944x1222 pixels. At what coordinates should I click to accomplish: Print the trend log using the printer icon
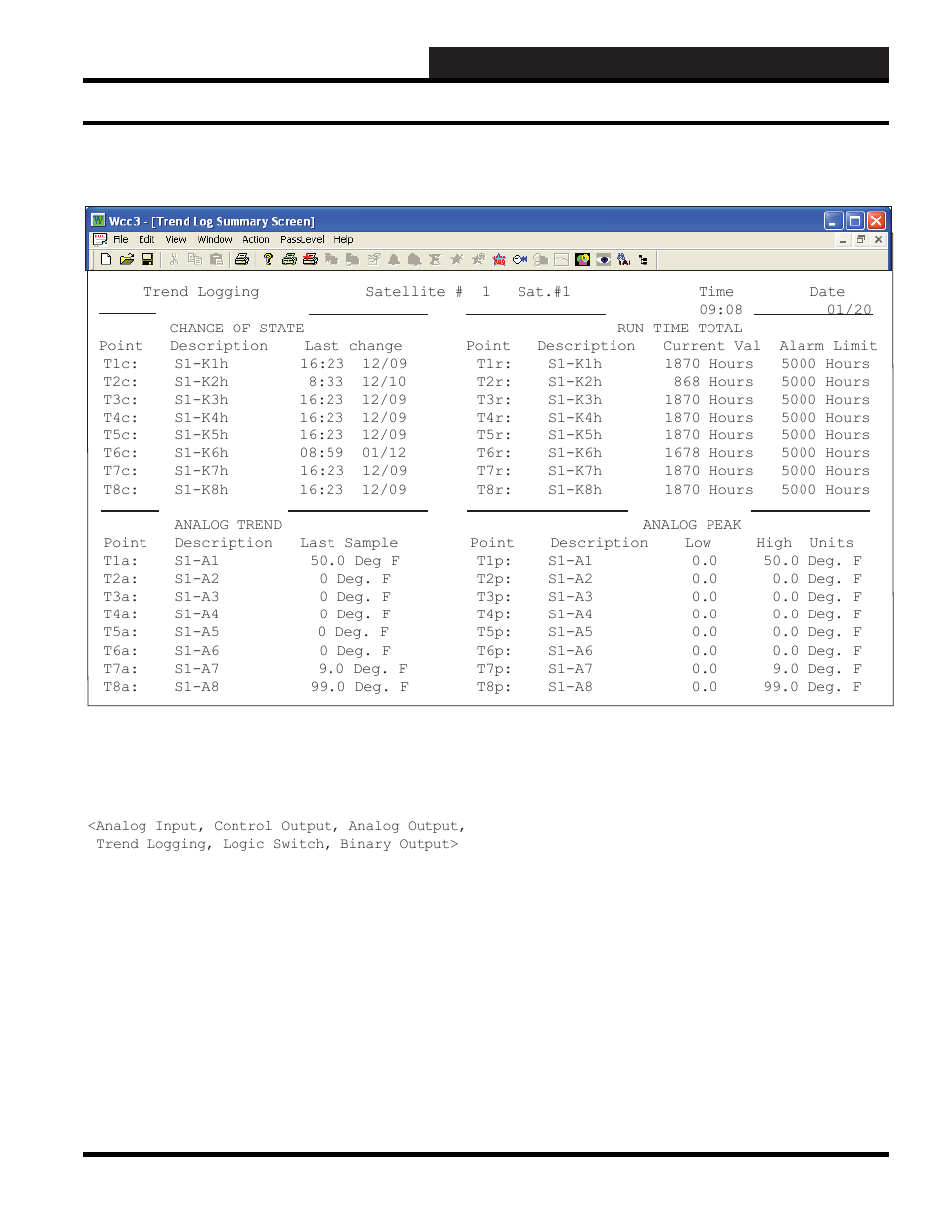[241, 259]
